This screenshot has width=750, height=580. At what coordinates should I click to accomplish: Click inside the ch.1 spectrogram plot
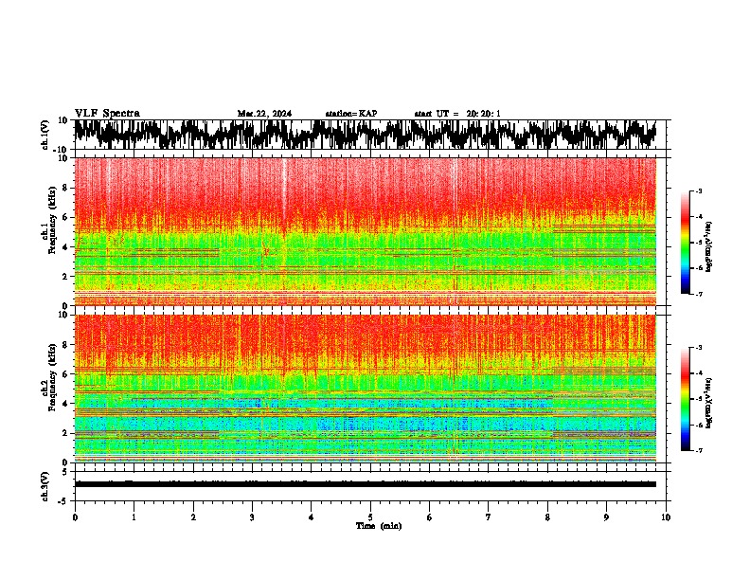coord(366,231)
